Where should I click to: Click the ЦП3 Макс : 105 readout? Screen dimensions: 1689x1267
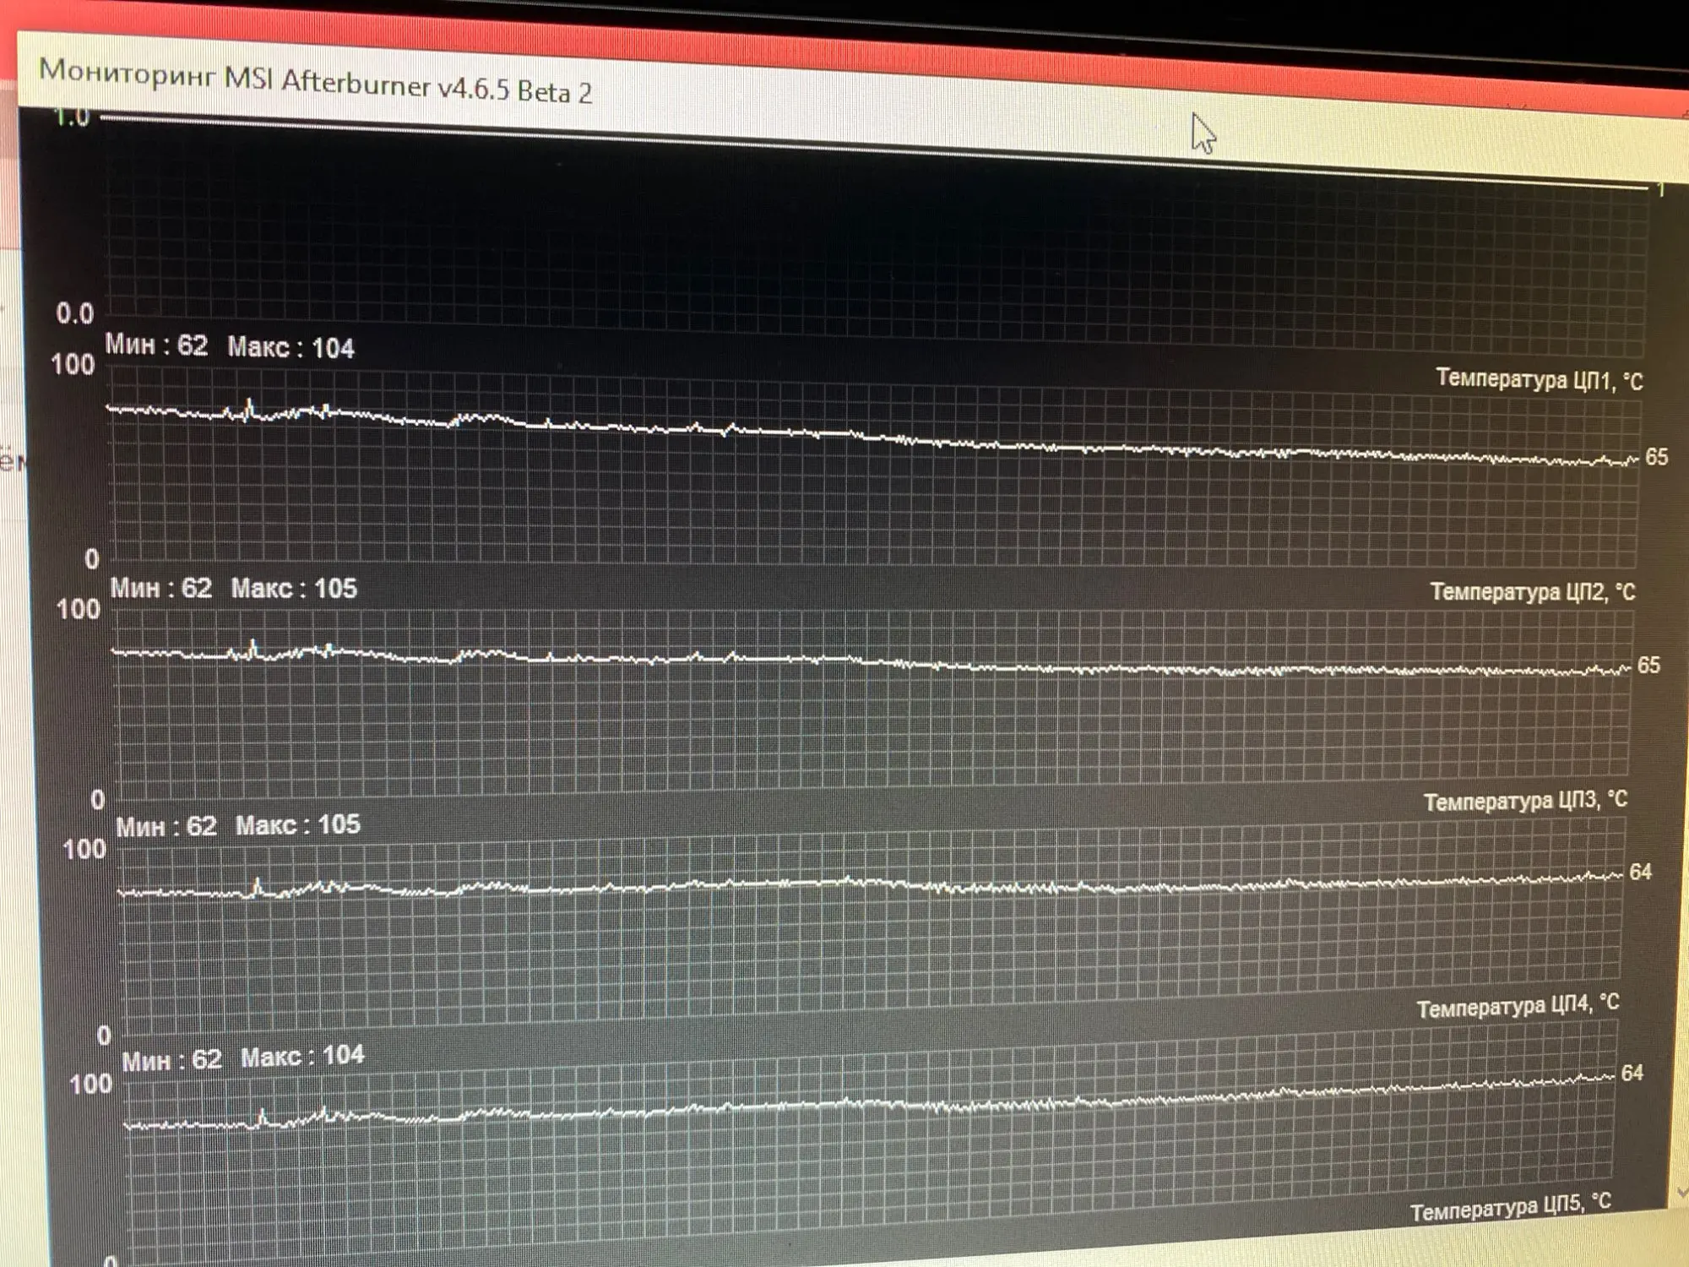(297, 824)
